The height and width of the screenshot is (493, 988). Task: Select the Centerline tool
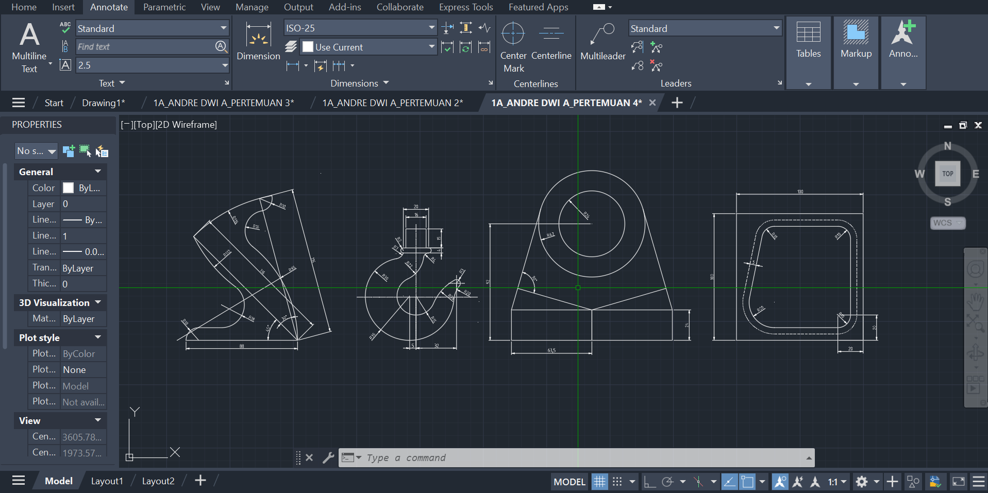pyautogui.click(x=551, y=41)
